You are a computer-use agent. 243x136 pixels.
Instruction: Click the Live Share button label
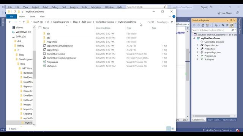click(227, 13)
